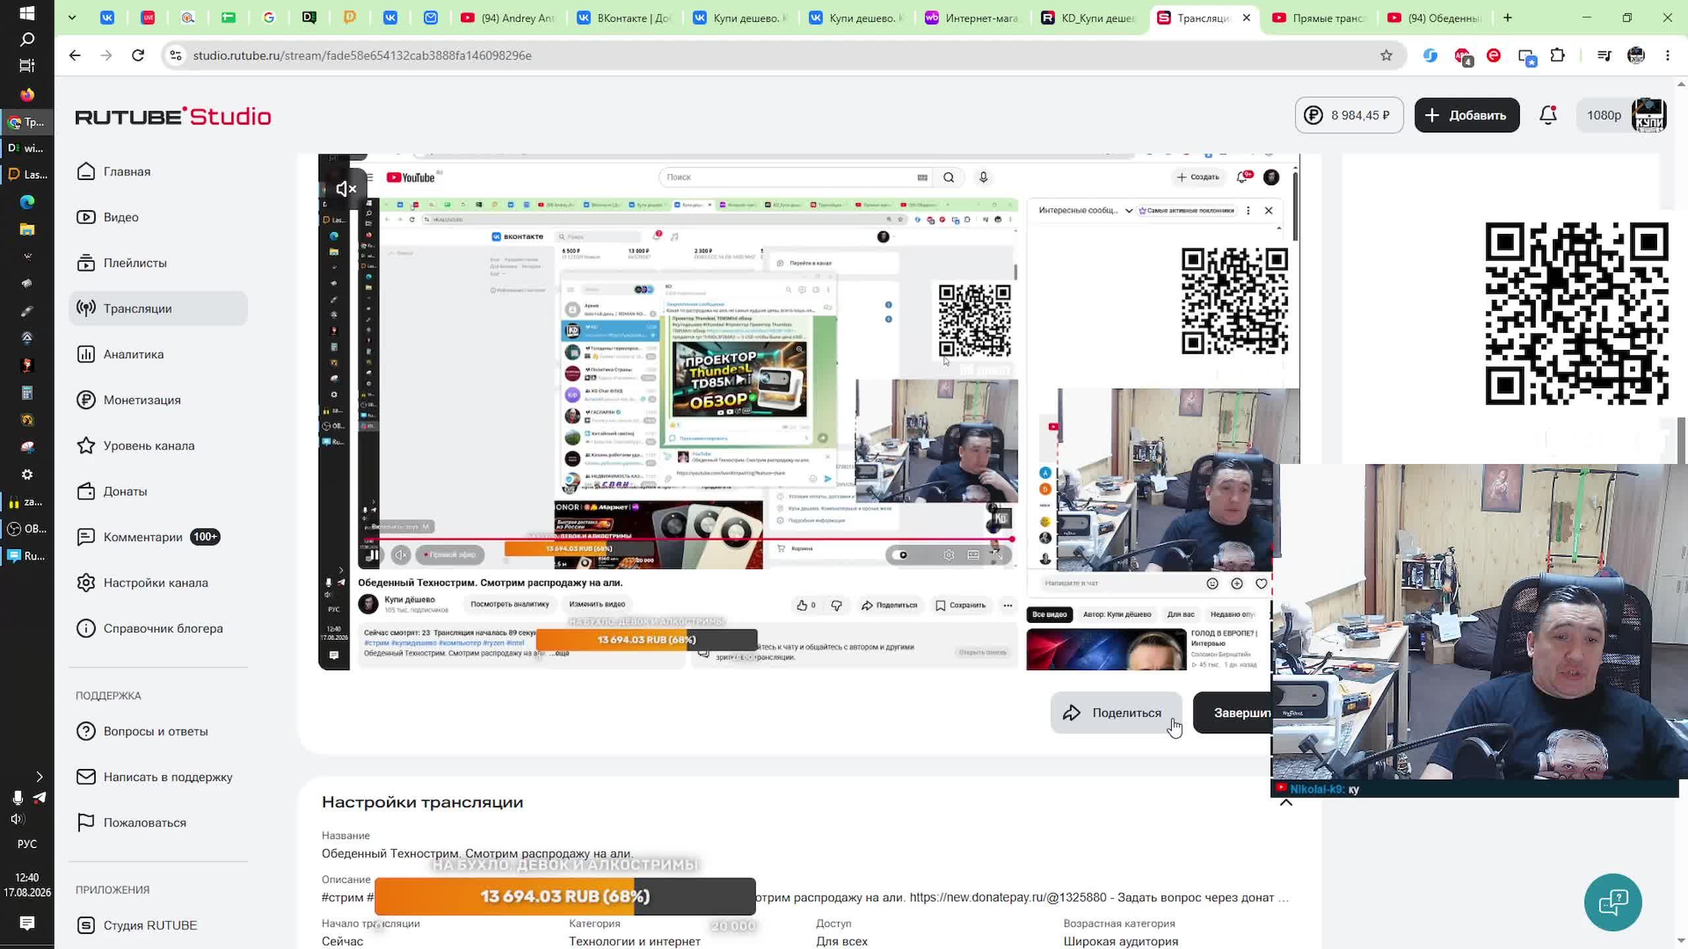Image resolution: width=1688 pixels, height=949 pixels.
Task: Open the teal support chat widget
Action: (1613, 902)
